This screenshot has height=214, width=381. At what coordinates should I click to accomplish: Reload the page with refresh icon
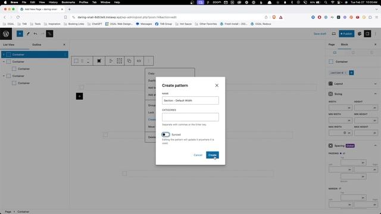(18, 17)
